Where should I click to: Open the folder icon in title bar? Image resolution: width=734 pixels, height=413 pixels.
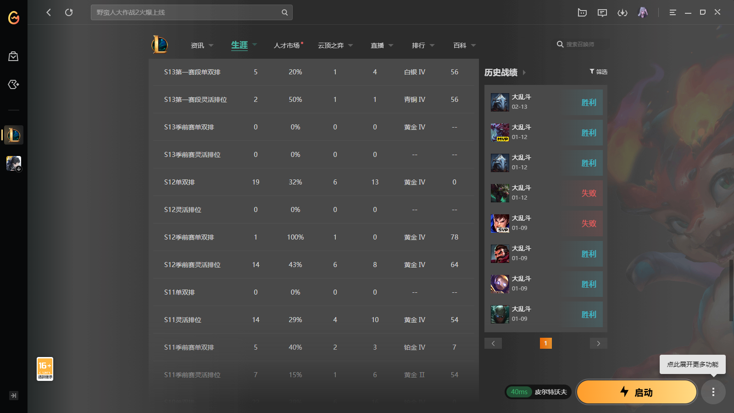pos(582,12)
